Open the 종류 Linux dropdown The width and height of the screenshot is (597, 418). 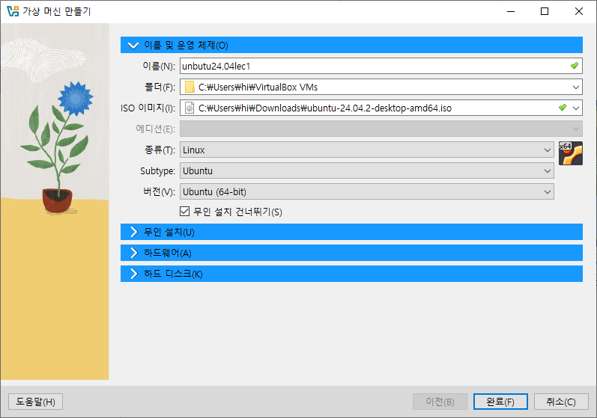(x=366, y=150)
